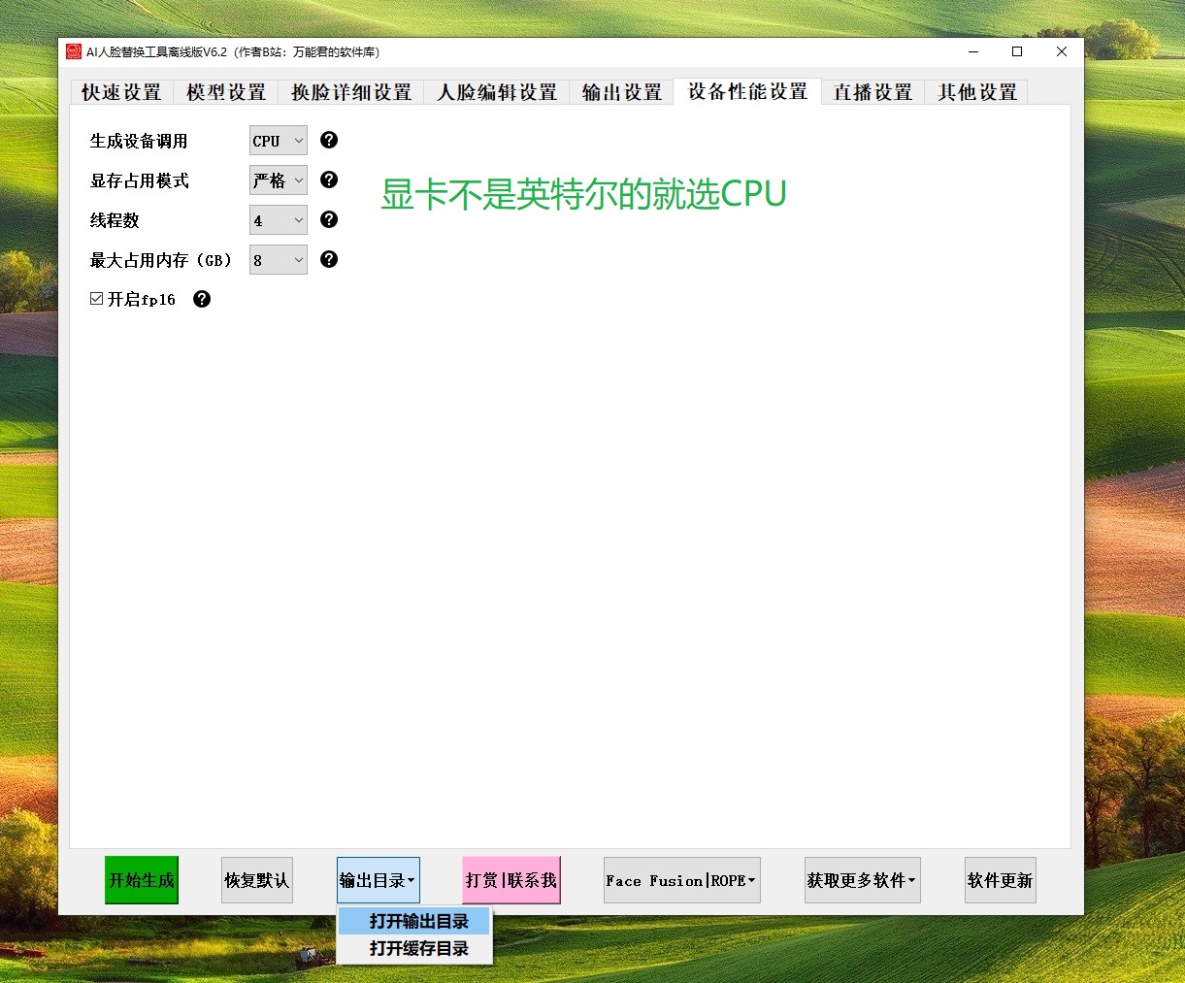This screenshot has height=983, width=1185.
Task: Select the 设备性能设置 tab
Action: coord(748,91)
